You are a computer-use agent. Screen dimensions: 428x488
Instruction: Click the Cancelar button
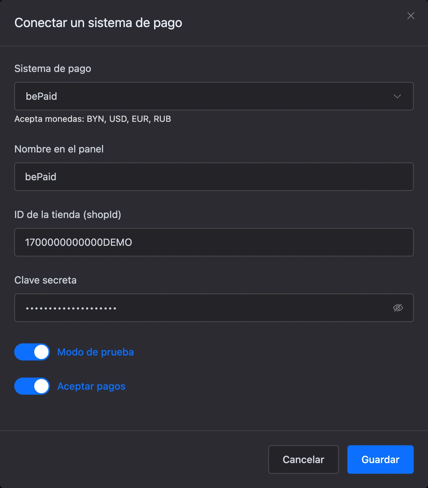[303, 460]
